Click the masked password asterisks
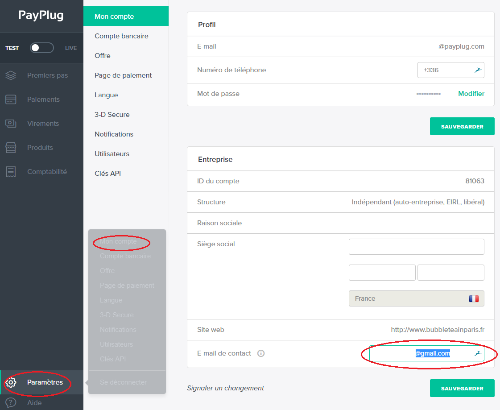The height and width of the screenshot is (410, 500). 429,94
